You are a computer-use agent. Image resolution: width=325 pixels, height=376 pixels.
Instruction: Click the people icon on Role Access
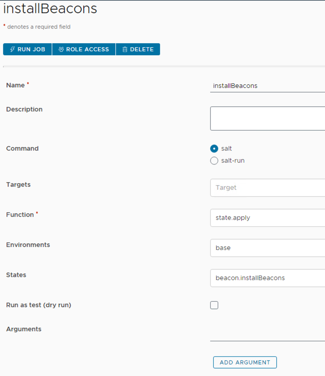pos(61,49)
